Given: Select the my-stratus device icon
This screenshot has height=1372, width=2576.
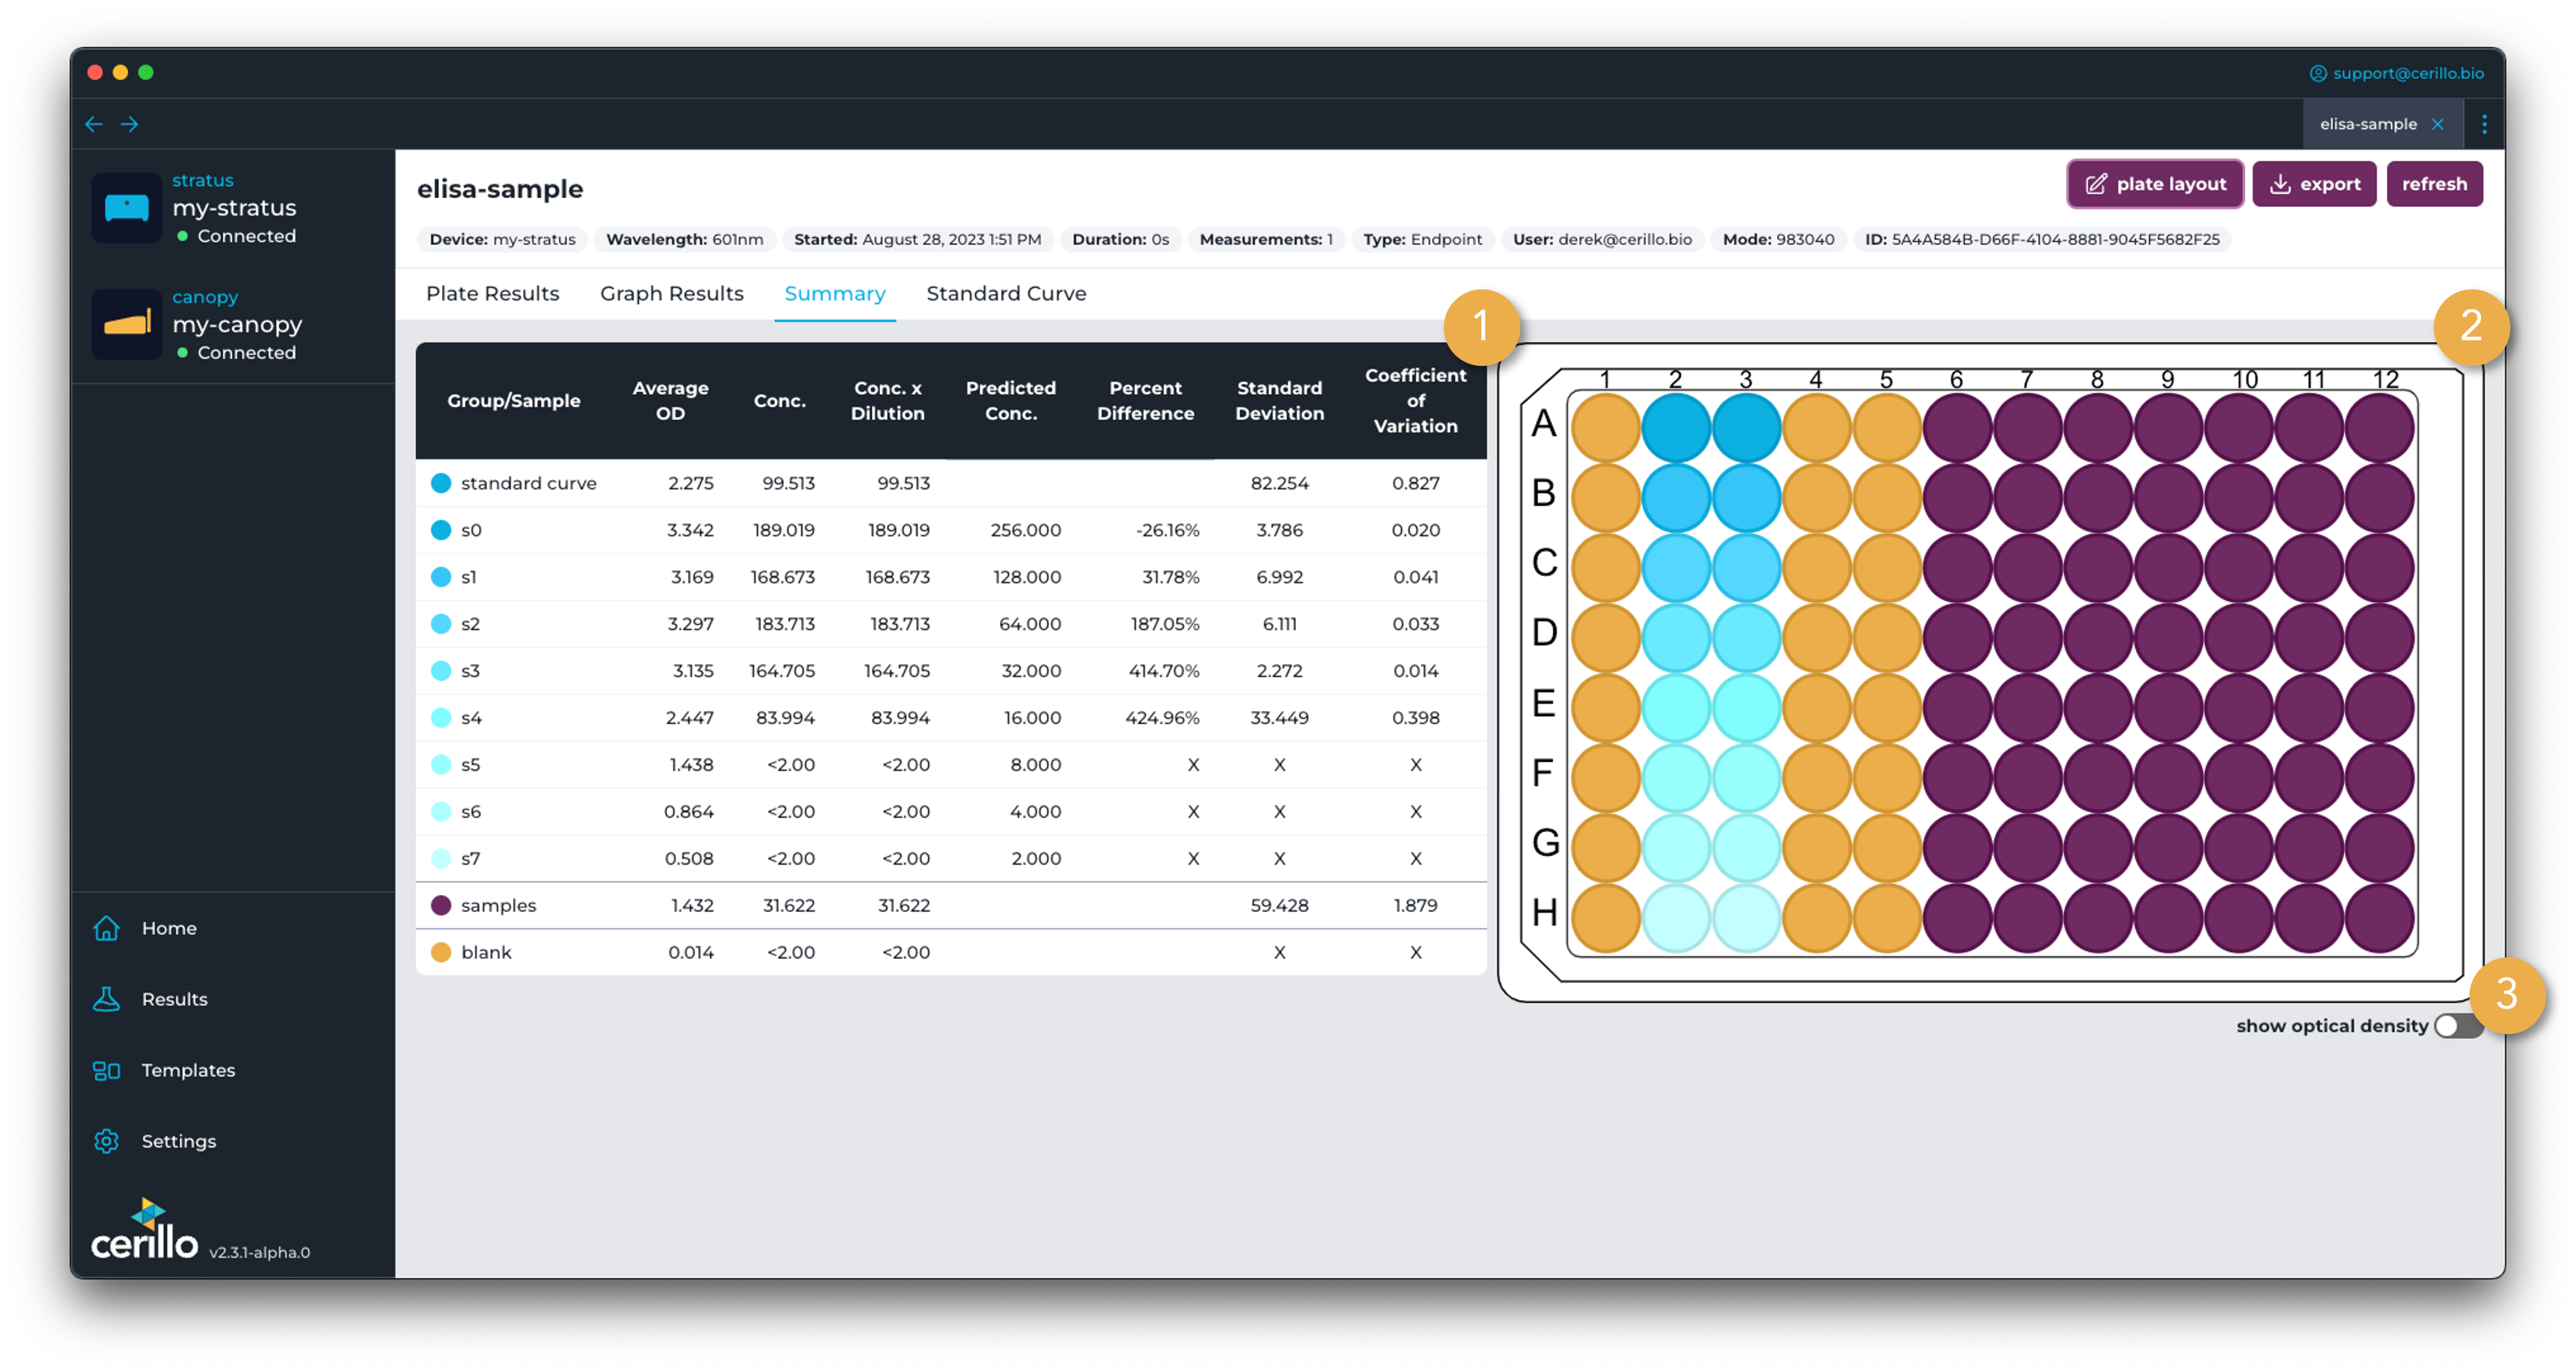Looking at the screenshot, I should 127,208.
